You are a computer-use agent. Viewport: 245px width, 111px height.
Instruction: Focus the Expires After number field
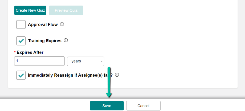(39, 61)
